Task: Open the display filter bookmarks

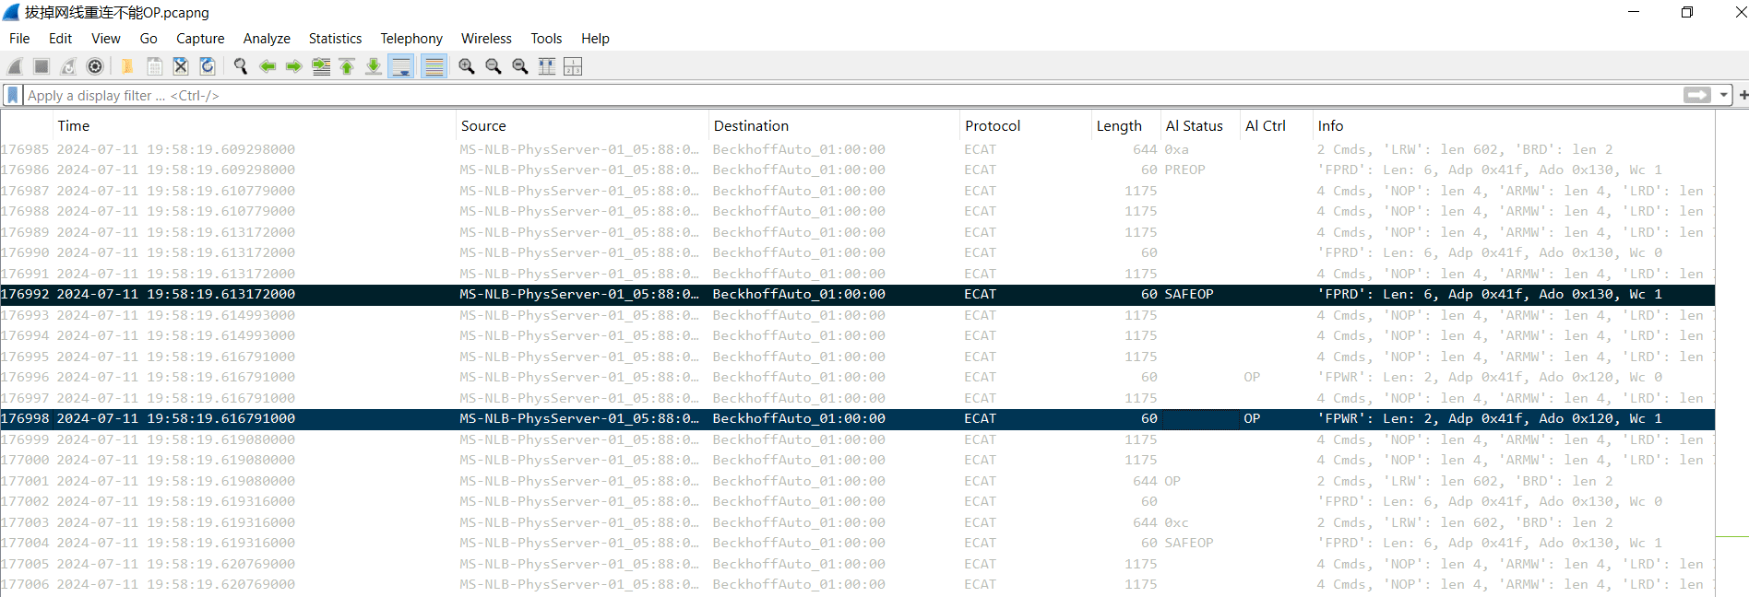Action: pos(13,96)
